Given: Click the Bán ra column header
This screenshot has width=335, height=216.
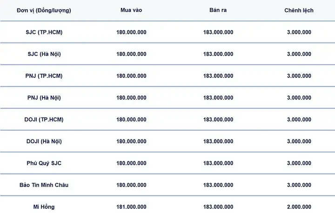Looking at the screenshot, I should 218,10.
